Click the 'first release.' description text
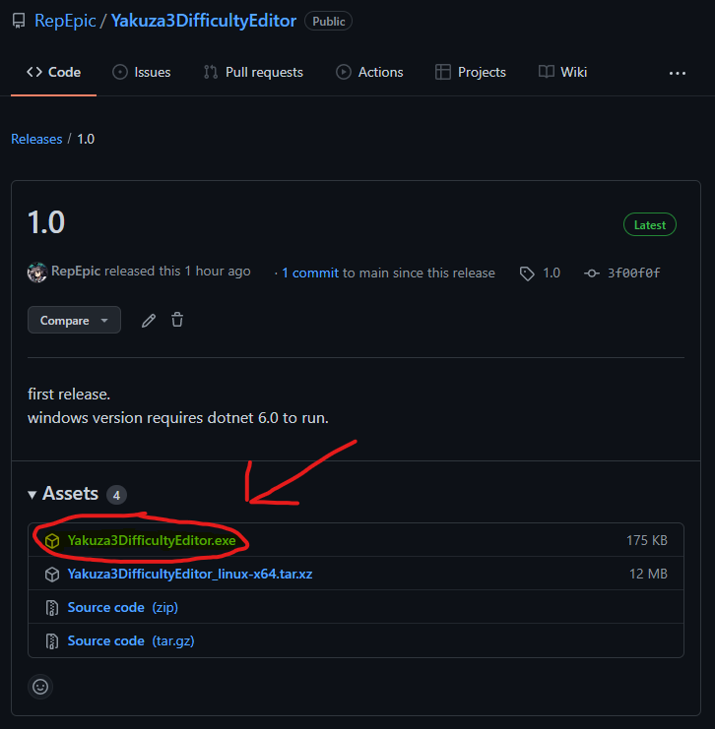This screenshot has height=729, width=715. (69, 394)
